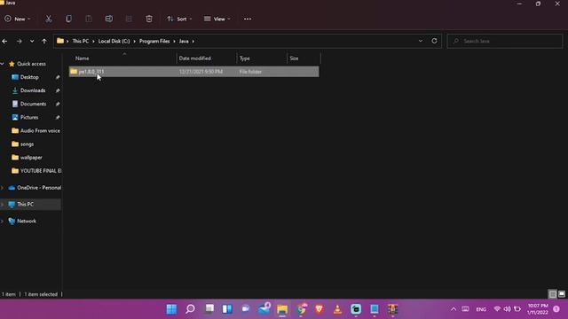Viewport: 568px width, 319px height.
Task: Click the Rename icon in toolbar
Action: pos(108,19)
